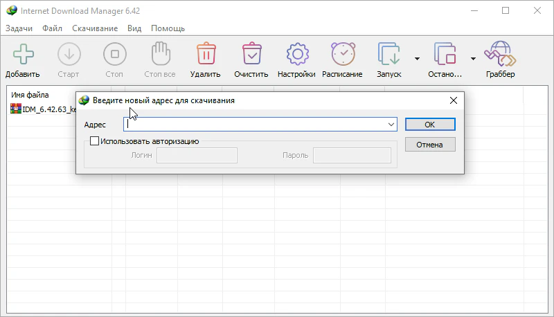Expand the arrow next to Запуск

click(417, 59)
